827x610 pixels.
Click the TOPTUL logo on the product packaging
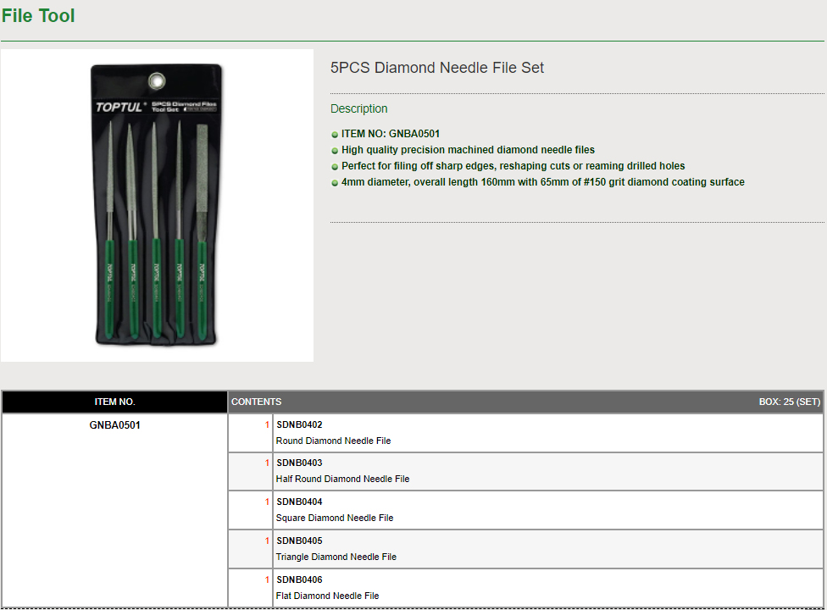click(x=121, y=108)
